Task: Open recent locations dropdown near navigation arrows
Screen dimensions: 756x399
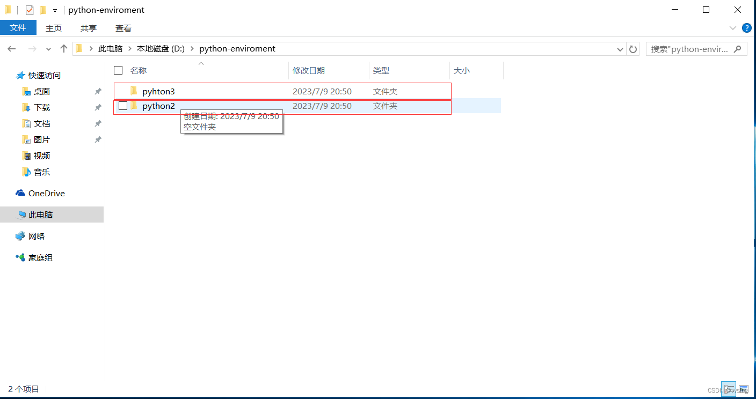Action: [48, 49]
